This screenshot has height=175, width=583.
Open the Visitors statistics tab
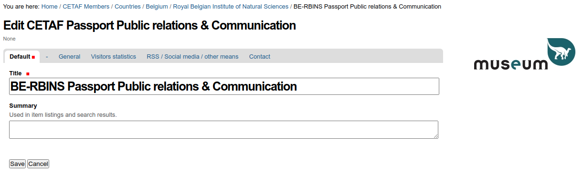point(114,57)
